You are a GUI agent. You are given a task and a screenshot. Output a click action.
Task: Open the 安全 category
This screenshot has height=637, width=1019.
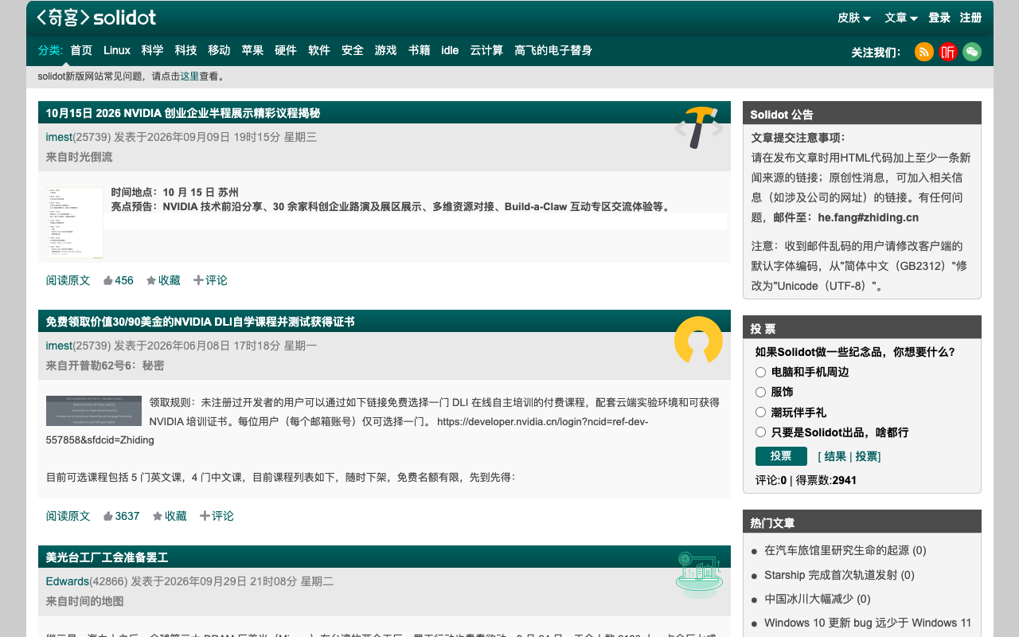coord(353,50)
